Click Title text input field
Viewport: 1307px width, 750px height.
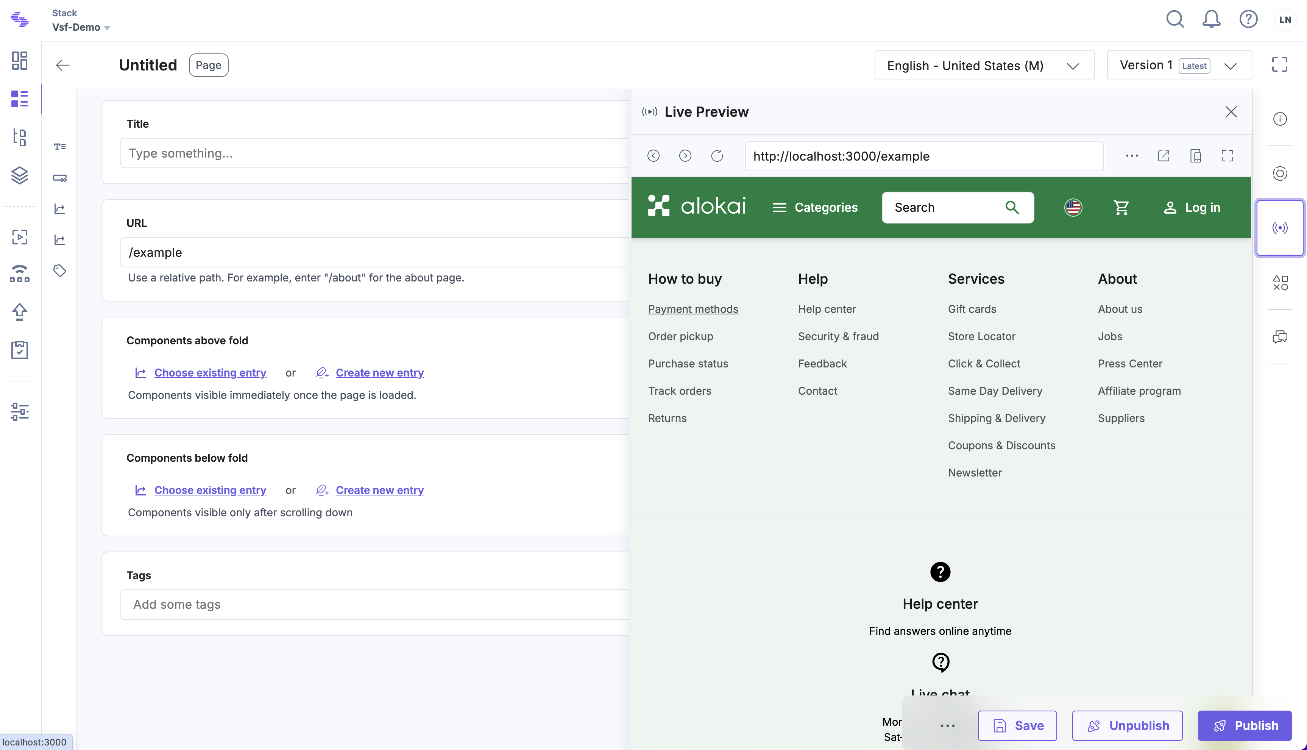click(x=375, y=153)
